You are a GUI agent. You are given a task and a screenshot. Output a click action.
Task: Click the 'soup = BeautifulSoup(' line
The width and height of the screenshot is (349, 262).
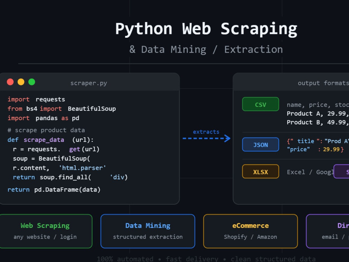click(x=51, y=159)
